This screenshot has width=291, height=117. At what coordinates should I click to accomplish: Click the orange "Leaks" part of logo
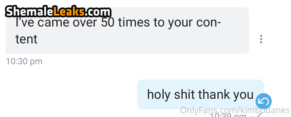point(69,12)
